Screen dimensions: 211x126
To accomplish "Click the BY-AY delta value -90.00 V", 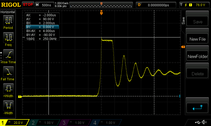I will 49,35.
